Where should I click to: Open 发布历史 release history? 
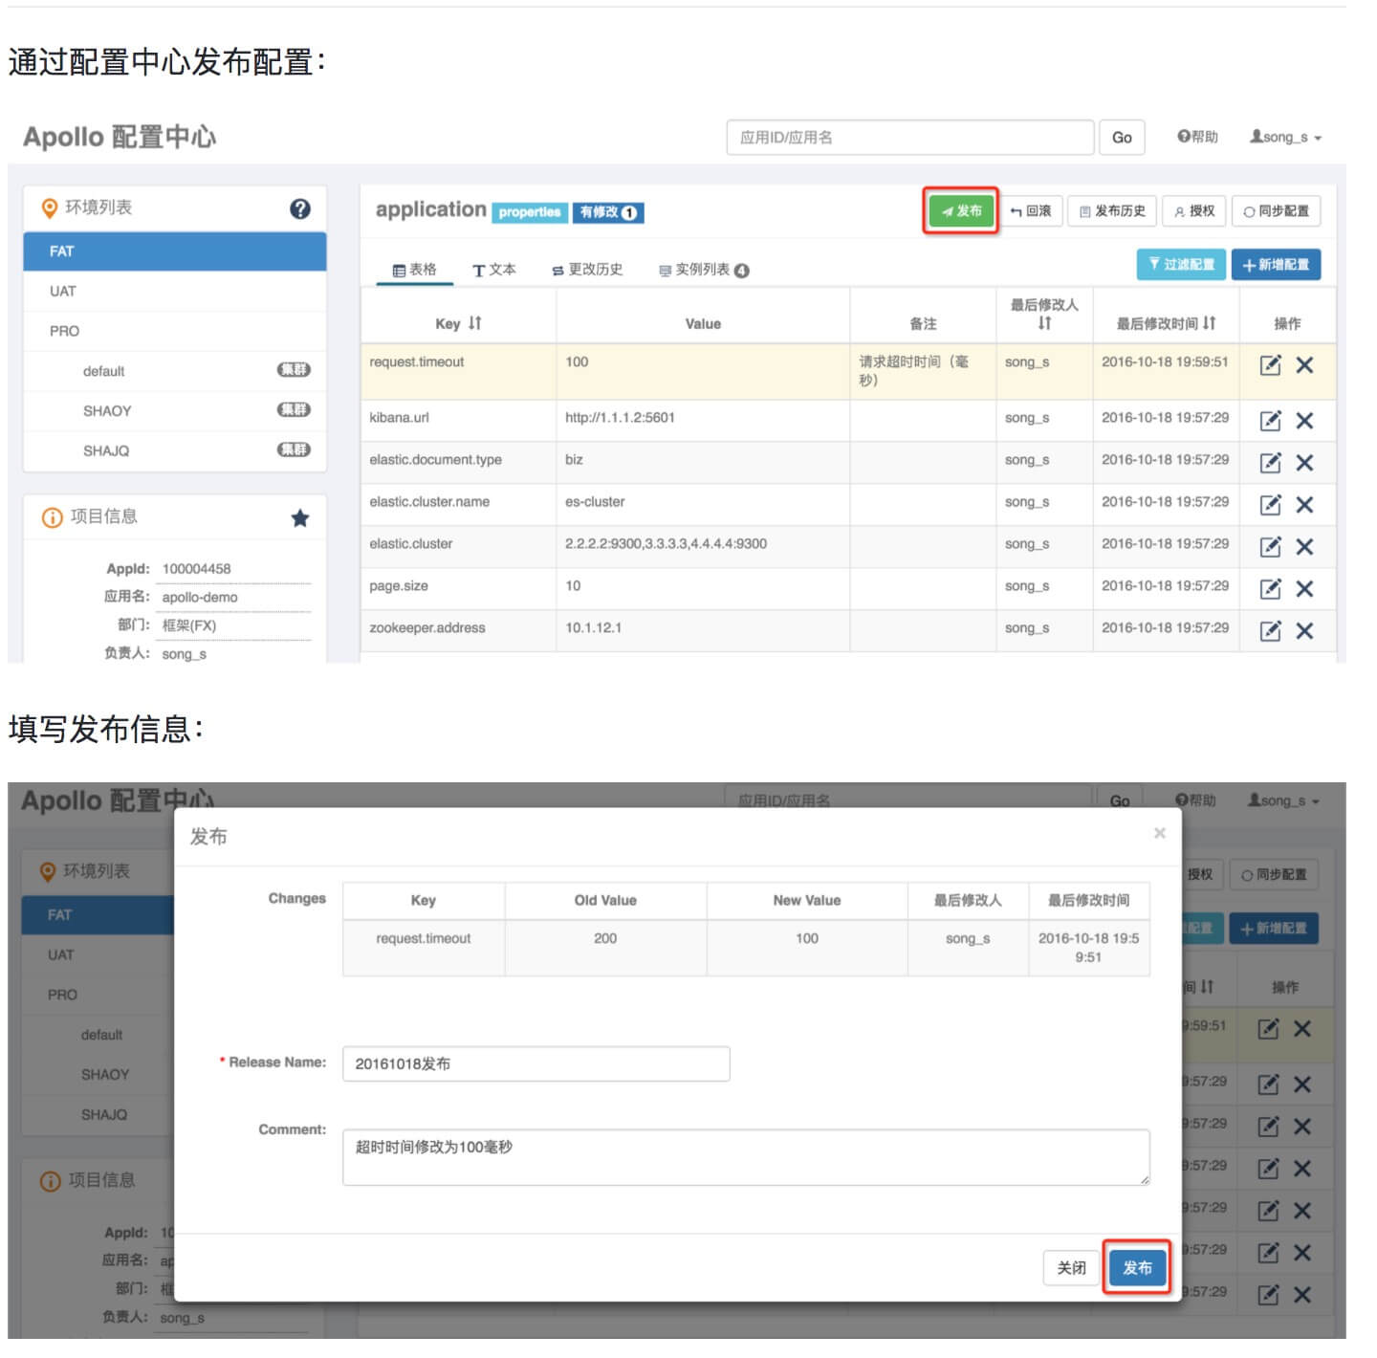(1112, 210)
